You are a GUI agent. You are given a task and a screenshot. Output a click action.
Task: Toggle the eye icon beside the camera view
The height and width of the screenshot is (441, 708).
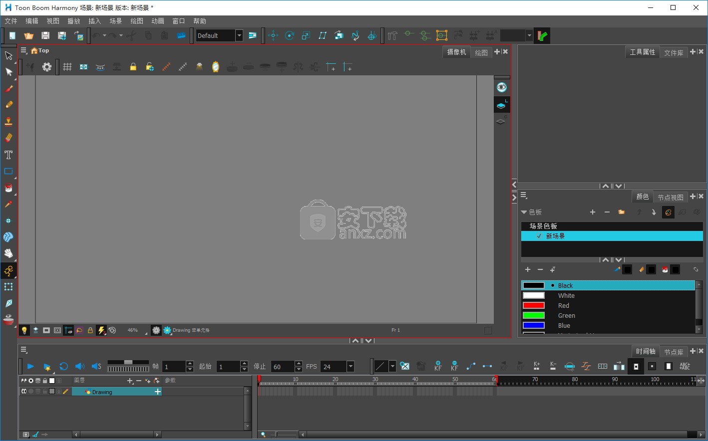501,88
